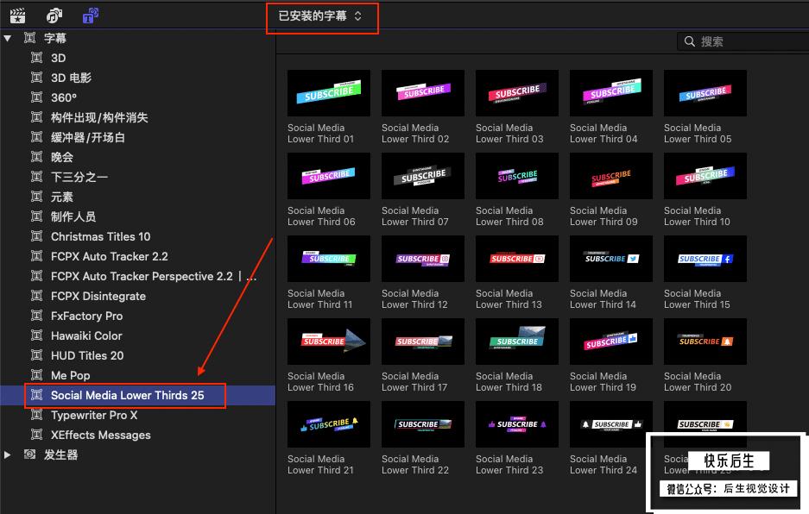Select the 元素 category
Screen dimensions: 809x514
coord(62,197)
